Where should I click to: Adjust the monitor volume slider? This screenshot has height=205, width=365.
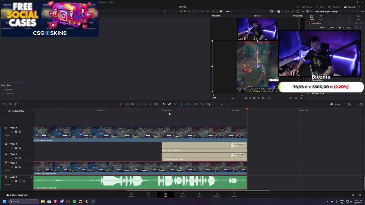click(339, 104)
